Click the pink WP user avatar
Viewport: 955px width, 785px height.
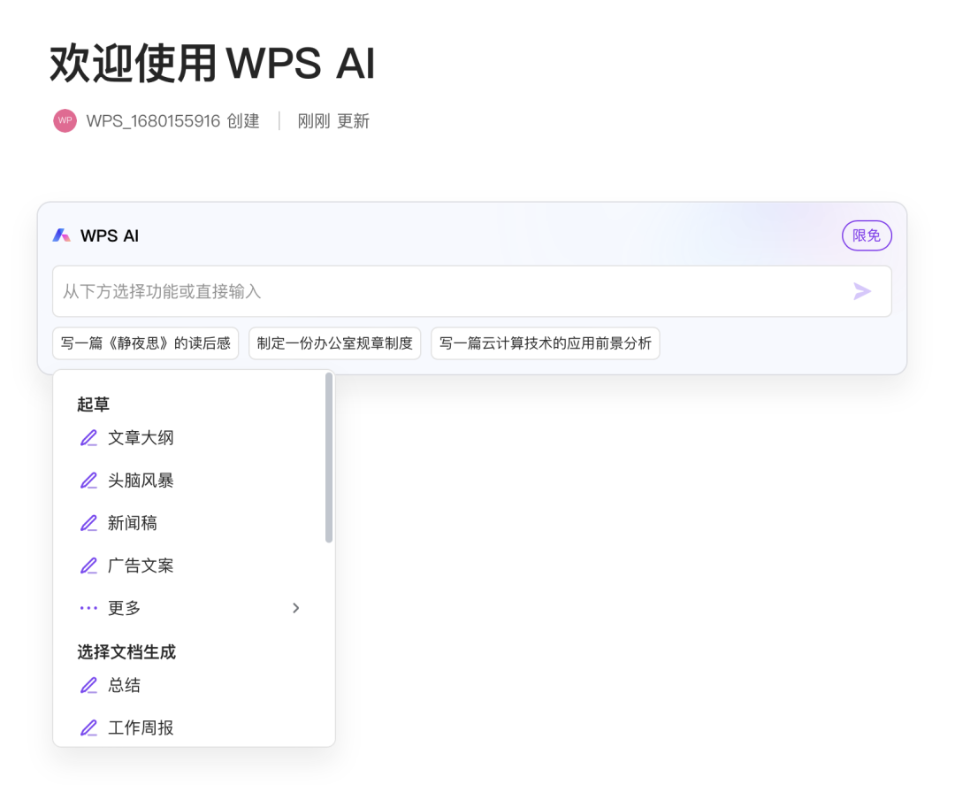[x=65, y=120]
